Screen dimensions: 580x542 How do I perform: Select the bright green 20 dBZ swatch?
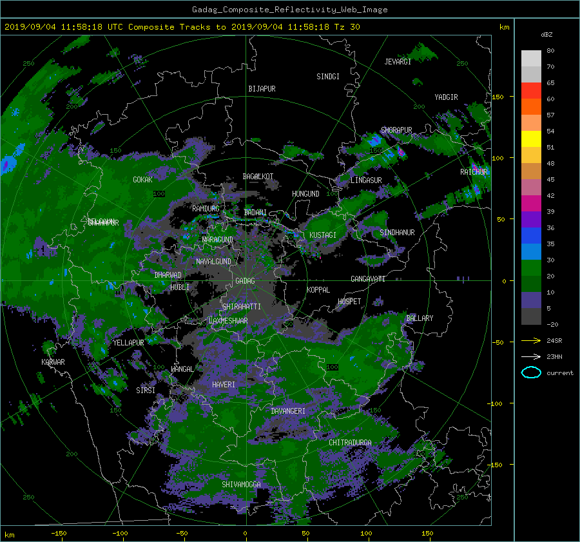(531, 268)
